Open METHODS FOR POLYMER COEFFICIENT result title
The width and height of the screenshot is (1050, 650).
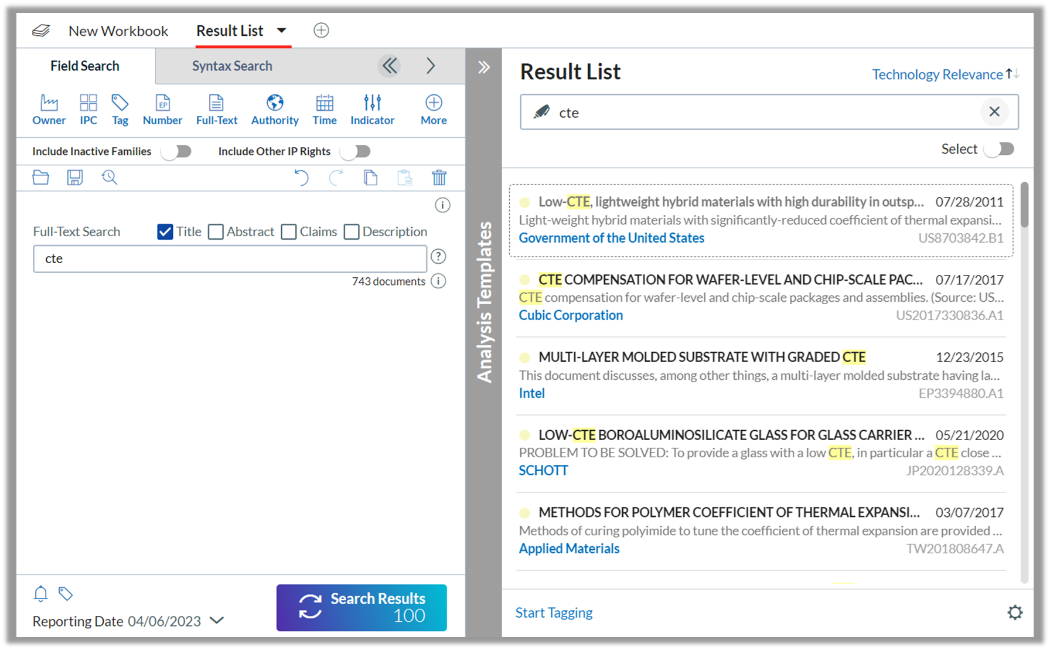coord(729,512)
